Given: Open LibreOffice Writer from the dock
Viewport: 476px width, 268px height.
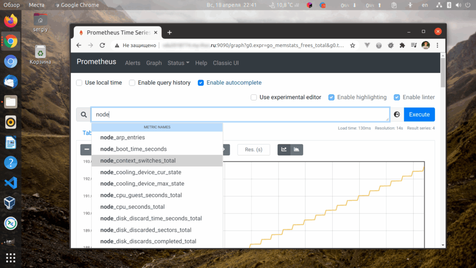Looking at the screenshot, I should point(11,142).
